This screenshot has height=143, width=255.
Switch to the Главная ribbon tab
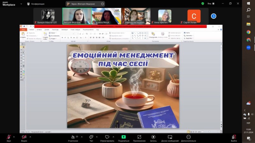point(31,30)
